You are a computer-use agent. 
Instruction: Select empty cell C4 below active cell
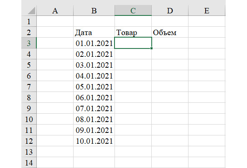click(x=133, y=54)
